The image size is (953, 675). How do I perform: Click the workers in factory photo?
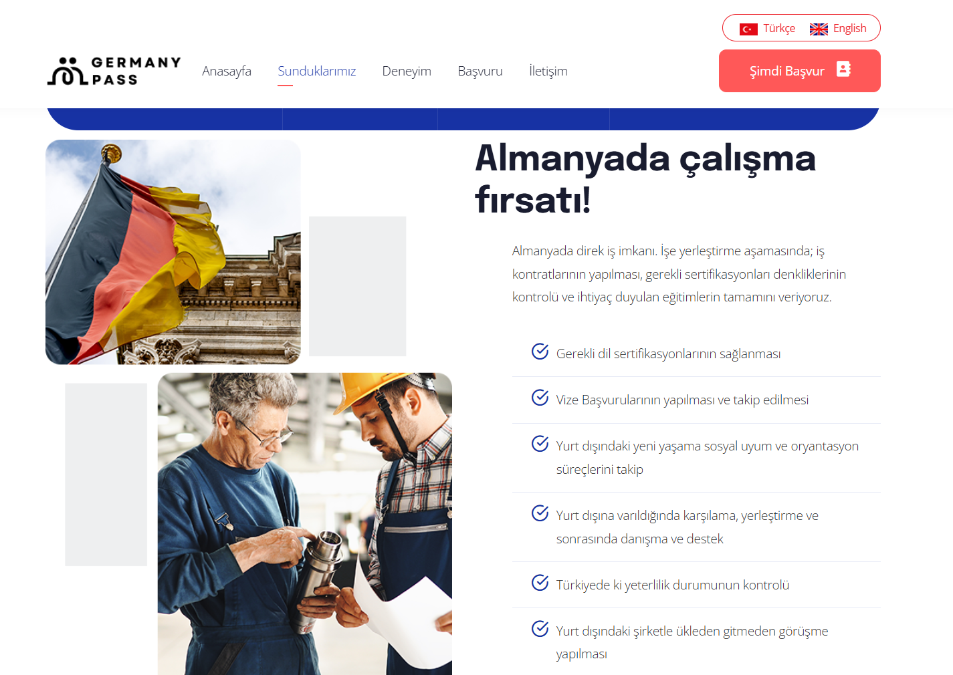(305, 524)
